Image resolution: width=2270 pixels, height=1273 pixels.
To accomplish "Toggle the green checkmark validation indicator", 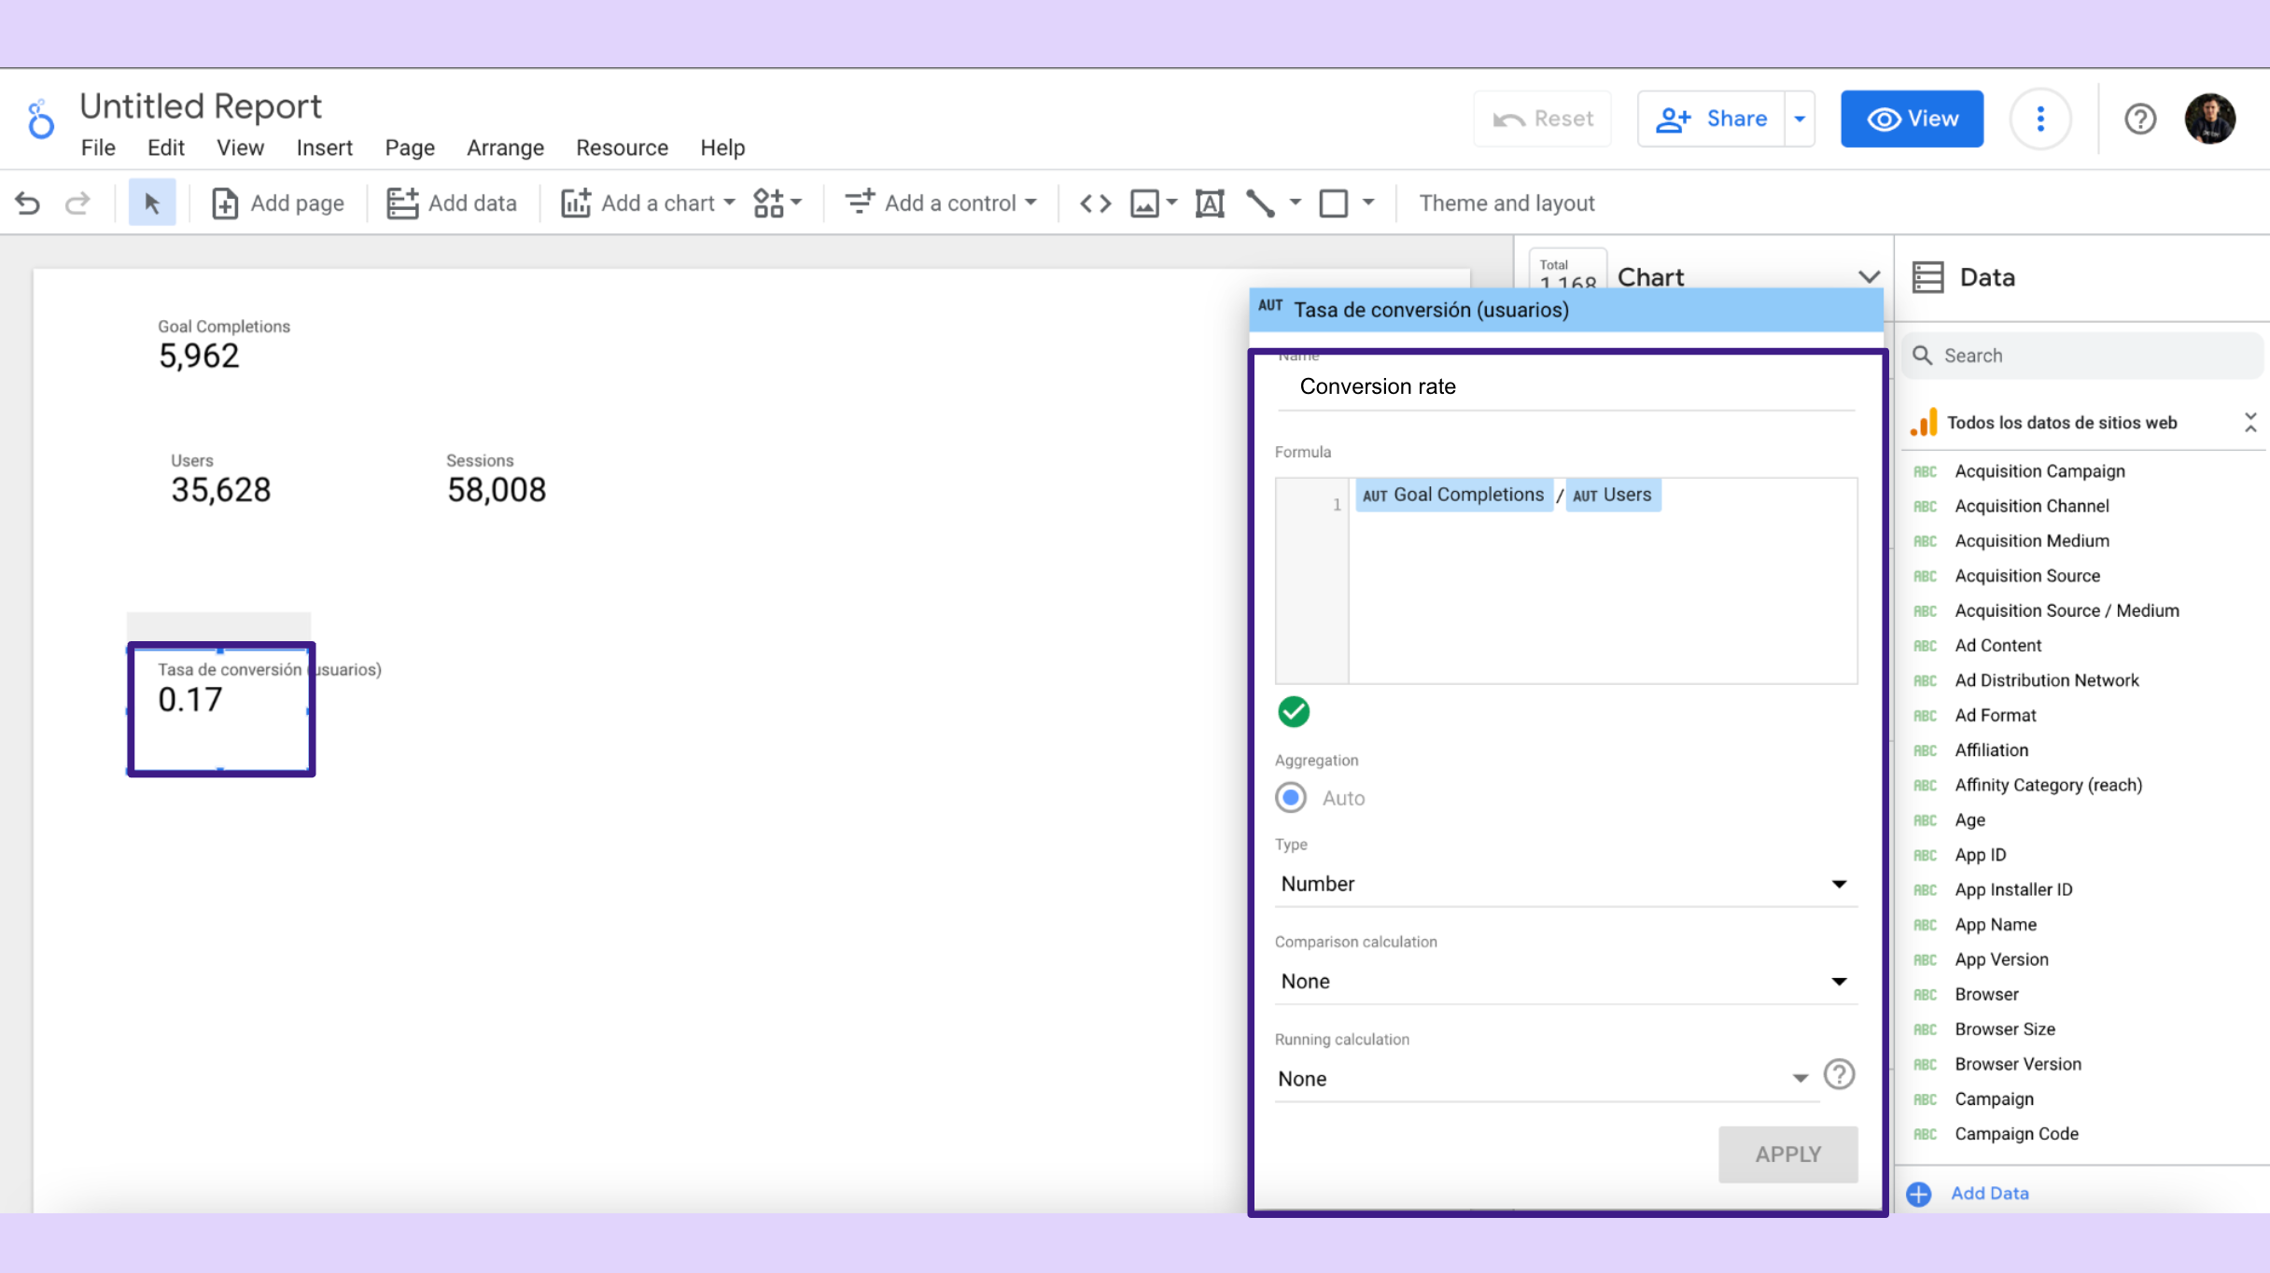I will [x=1294, y=710].
